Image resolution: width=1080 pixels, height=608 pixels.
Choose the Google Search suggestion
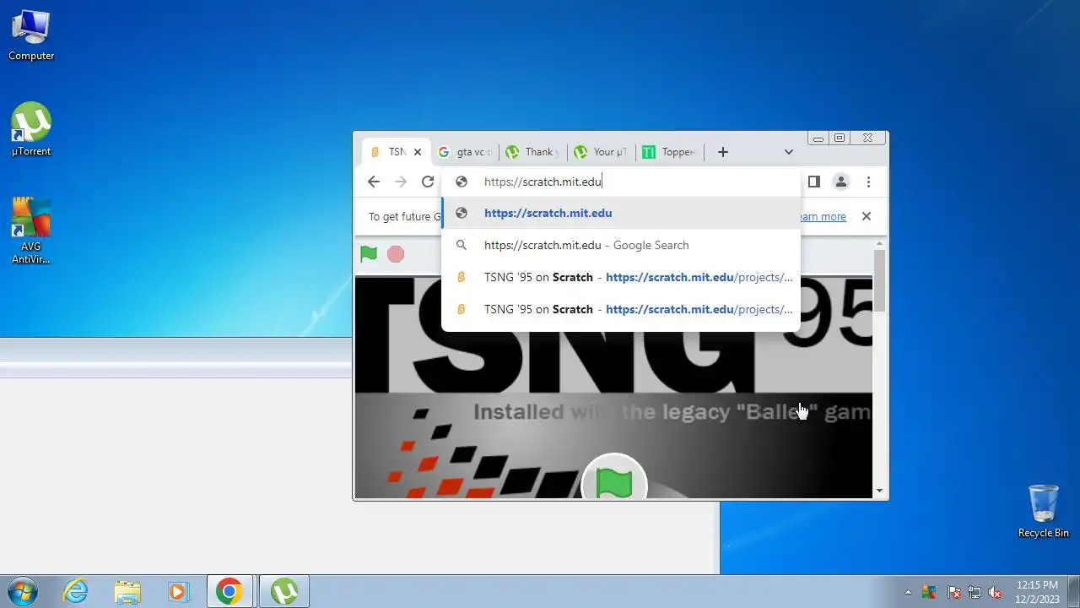621,245
